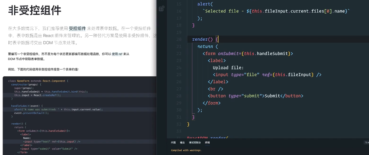369x155 pixels.
Task: Click '<br />' tag in editor
Action: [x=215, y=89]
